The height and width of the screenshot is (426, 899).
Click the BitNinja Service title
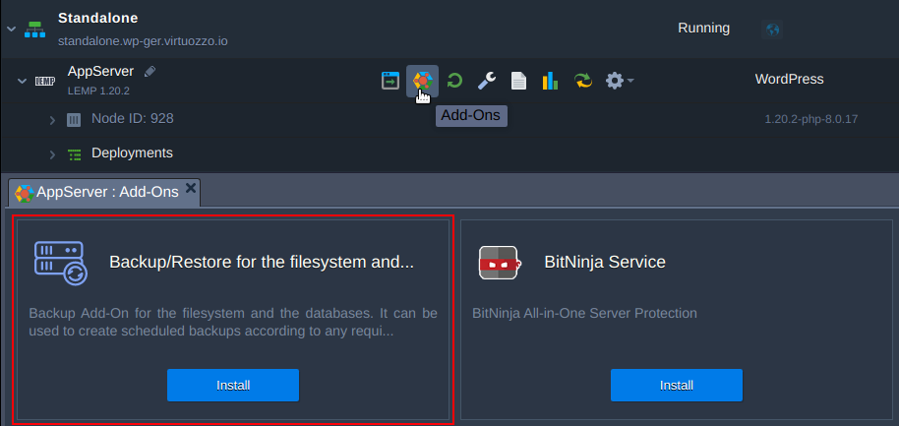coord(605,262)
